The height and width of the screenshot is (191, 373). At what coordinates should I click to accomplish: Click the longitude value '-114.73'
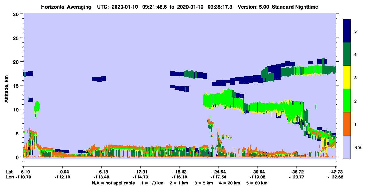pyautogui.click(x=141, y=177)
